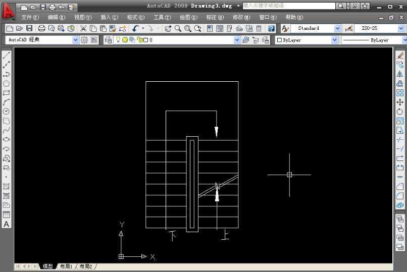
Task: Select the Line tool in draw toolbar
Action: pos(6,55)
